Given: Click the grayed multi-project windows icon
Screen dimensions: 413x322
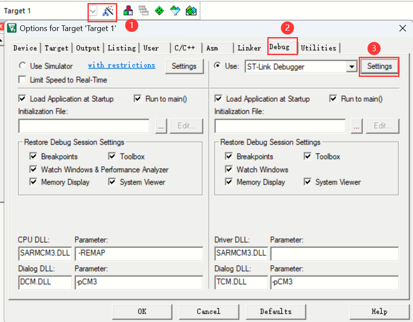Looking at the screenshot, I should 143,11.
